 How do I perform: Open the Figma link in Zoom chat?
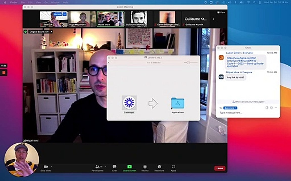coord(245,62)
